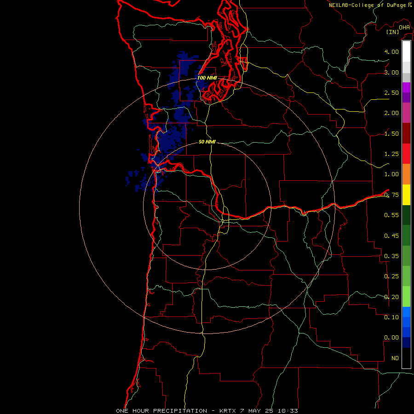Image resolution: width=414 pixels, height=414 pixels.
Task: Click the 1.50 legend value
Action: click(391, 133)
